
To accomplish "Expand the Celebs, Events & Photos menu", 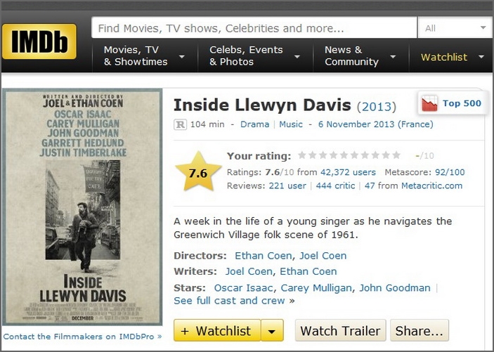I will [254, 56].
